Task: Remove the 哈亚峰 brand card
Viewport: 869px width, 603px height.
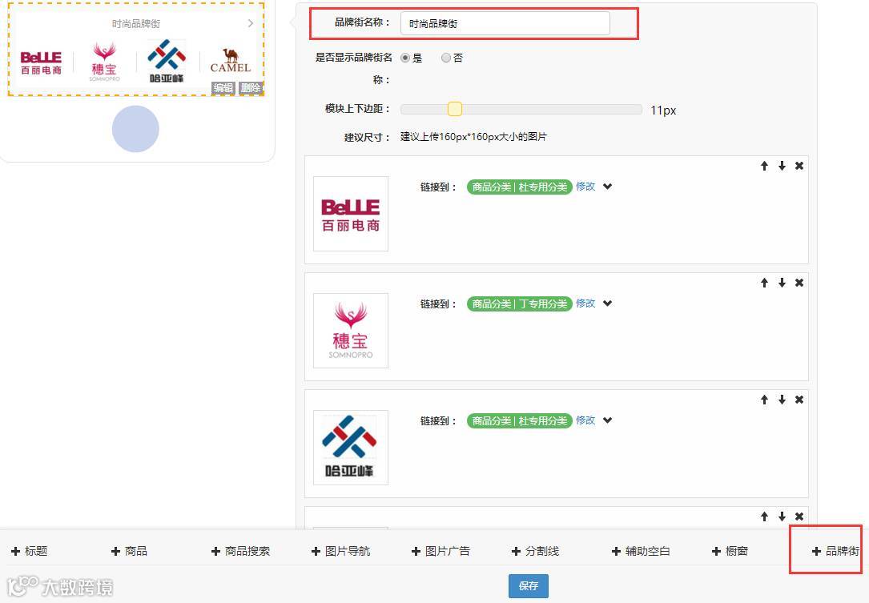Action: pyautogui.click(x=799, y=400)
